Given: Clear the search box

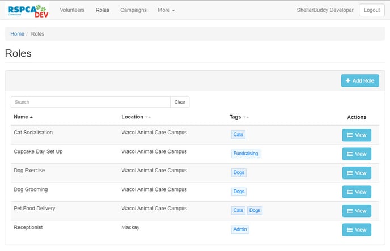Looking at the screenshot, I should pyautogui.click(x=180, y=103).
